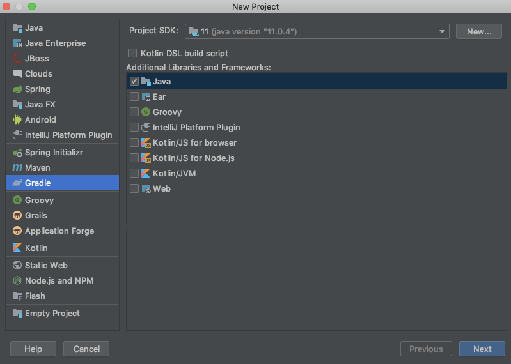
Task: Select 'Maven' project type label
Action: tap(38, 168)
